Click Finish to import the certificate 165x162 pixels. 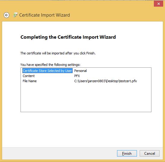tap(127, 153)
